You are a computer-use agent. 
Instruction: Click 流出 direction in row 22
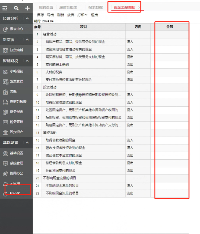(130, 193)
